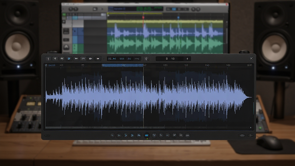Click the upward triangle transport button
Image resolution: width=295 pixels, height=166 pixels.
pos(139,135)
